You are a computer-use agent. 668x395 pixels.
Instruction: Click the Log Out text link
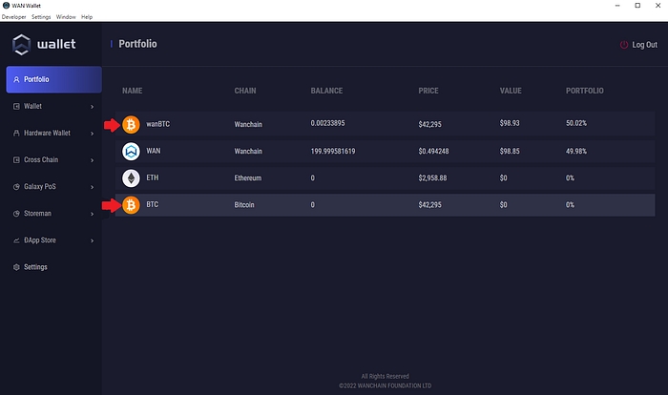coord(644,45)
